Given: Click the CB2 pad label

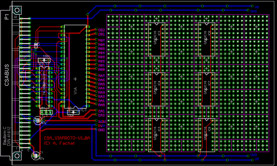Looking at the screenshot, I should pos(101,30).
